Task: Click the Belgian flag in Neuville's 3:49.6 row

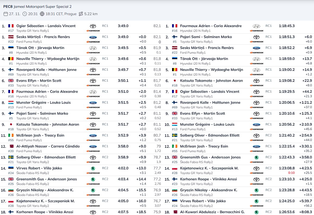Action: 11,59
